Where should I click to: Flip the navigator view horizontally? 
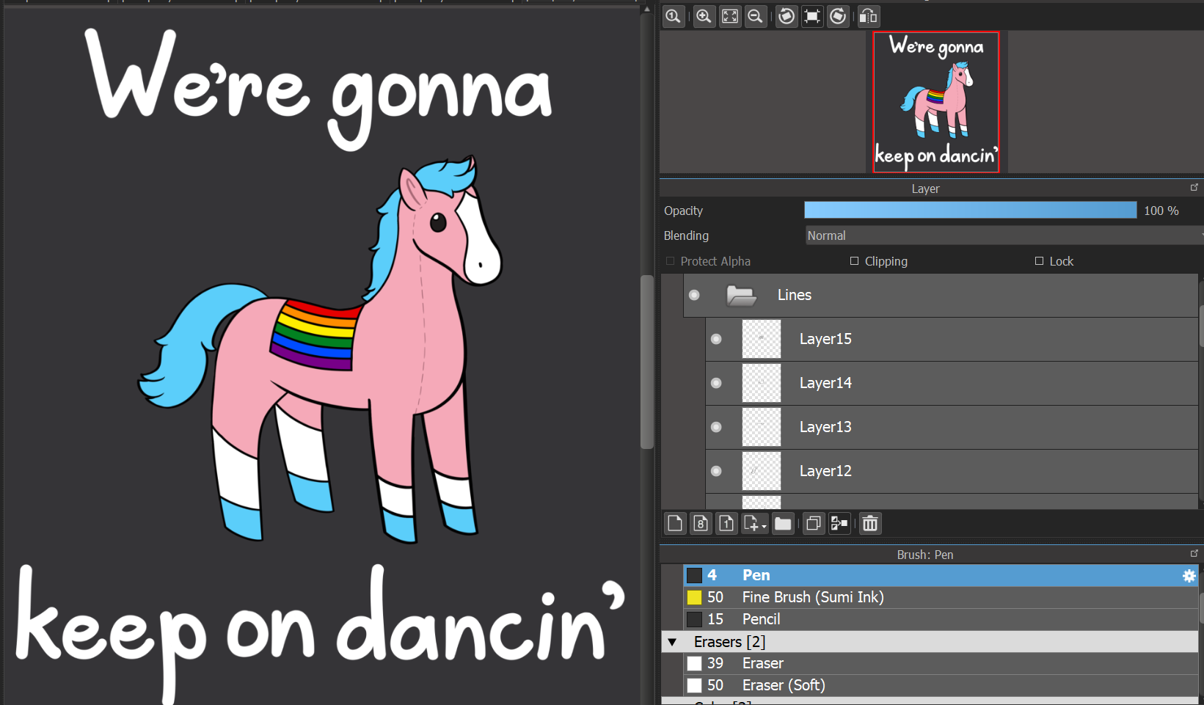pos(868,16)
